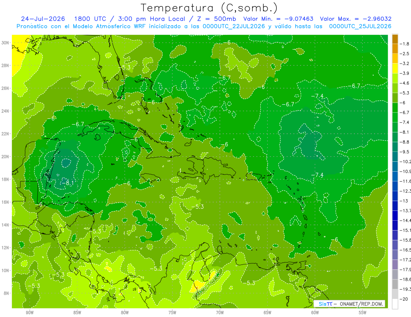This screenshot has height=317, width=411.
Task: Click the '-15.1' value in the color legend
Action: pyautogui.click(x=406, y=230)
